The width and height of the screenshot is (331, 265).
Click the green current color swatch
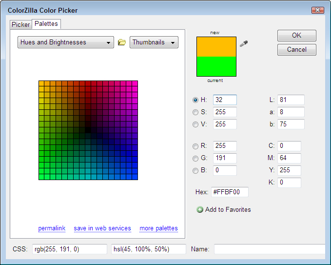[x=216, y=66]
